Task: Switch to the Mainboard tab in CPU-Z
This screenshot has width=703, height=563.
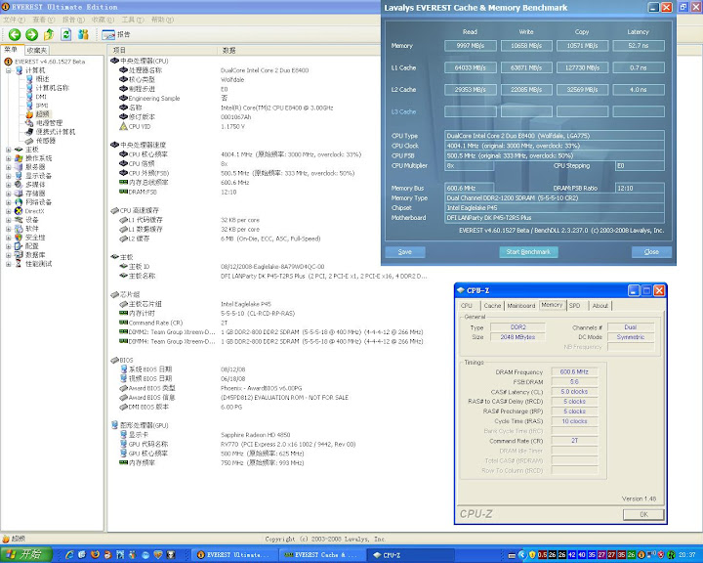Action: pyautogui.click(x=521, y=306)
